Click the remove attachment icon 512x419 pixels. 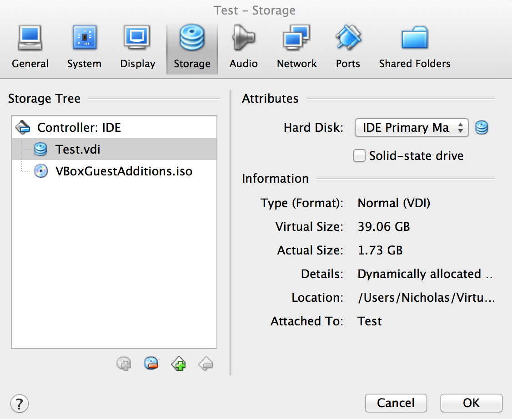click(x=151, y=364)
